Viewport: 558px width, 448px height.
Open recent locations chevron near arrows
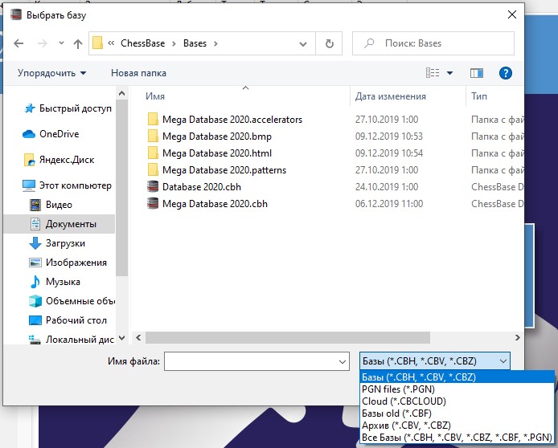point(61,43)
